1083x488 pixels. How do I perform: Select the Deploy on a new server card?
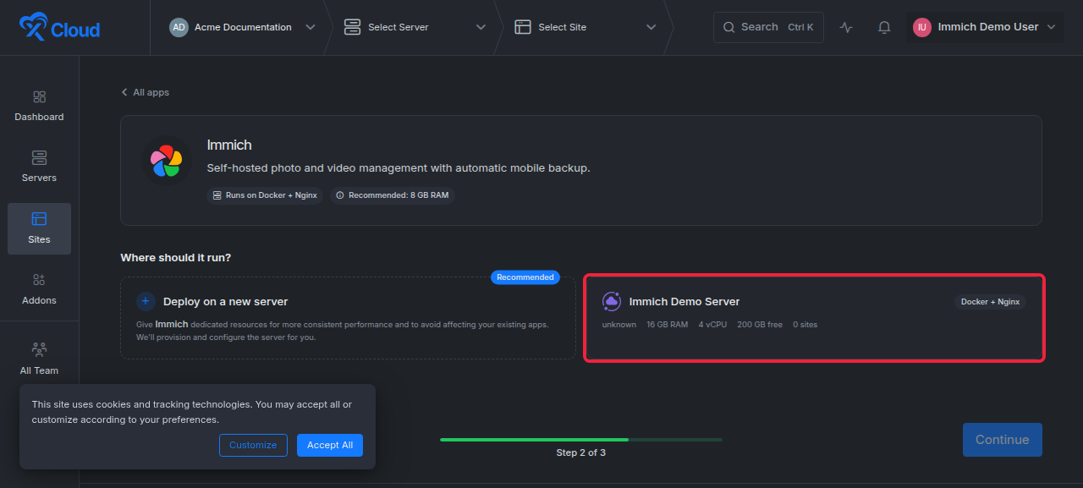click(348, 318)
